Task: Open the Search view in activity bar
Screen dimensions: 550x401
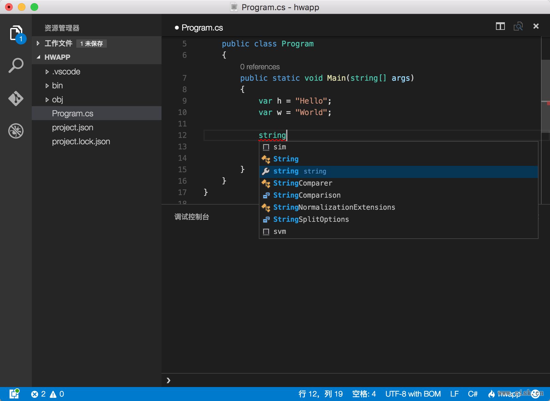Action: tap(16, 65)
